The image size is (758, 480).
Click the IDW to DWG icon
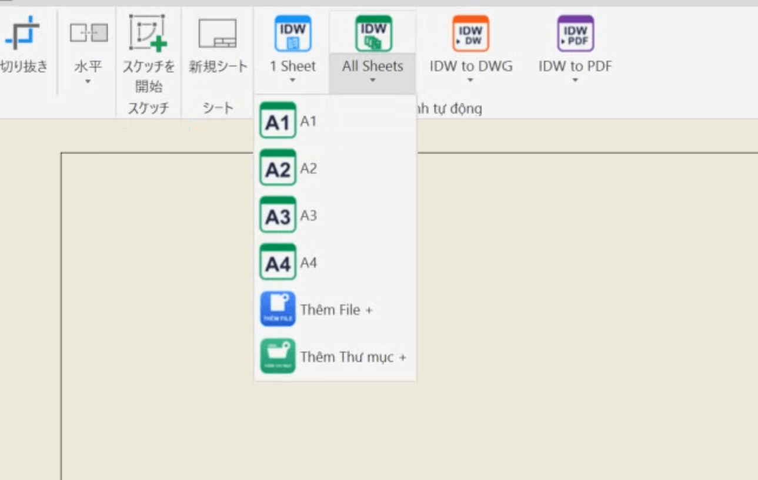pyautogui.click(x=470, y=33)
